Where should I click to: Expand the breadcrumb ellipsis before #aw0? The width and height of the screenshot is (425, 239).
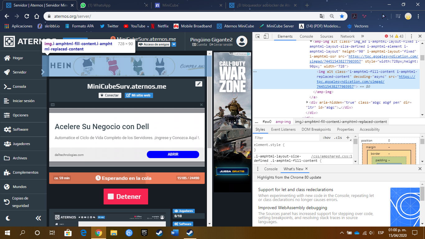(257, 122)
